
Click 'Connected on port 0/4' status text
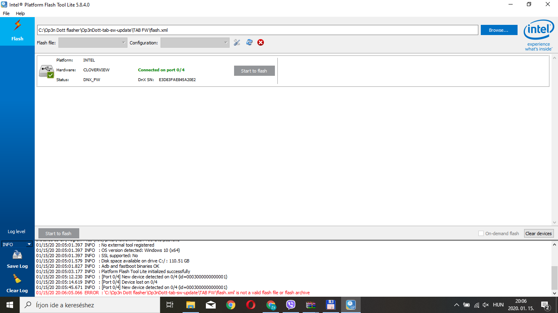(161, 70)
